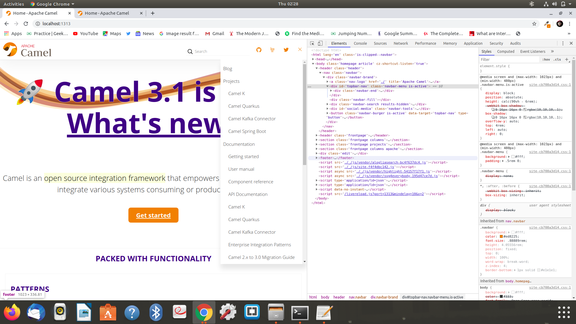Open Thunderbird mail from the dock

click(x=36, y=312)
